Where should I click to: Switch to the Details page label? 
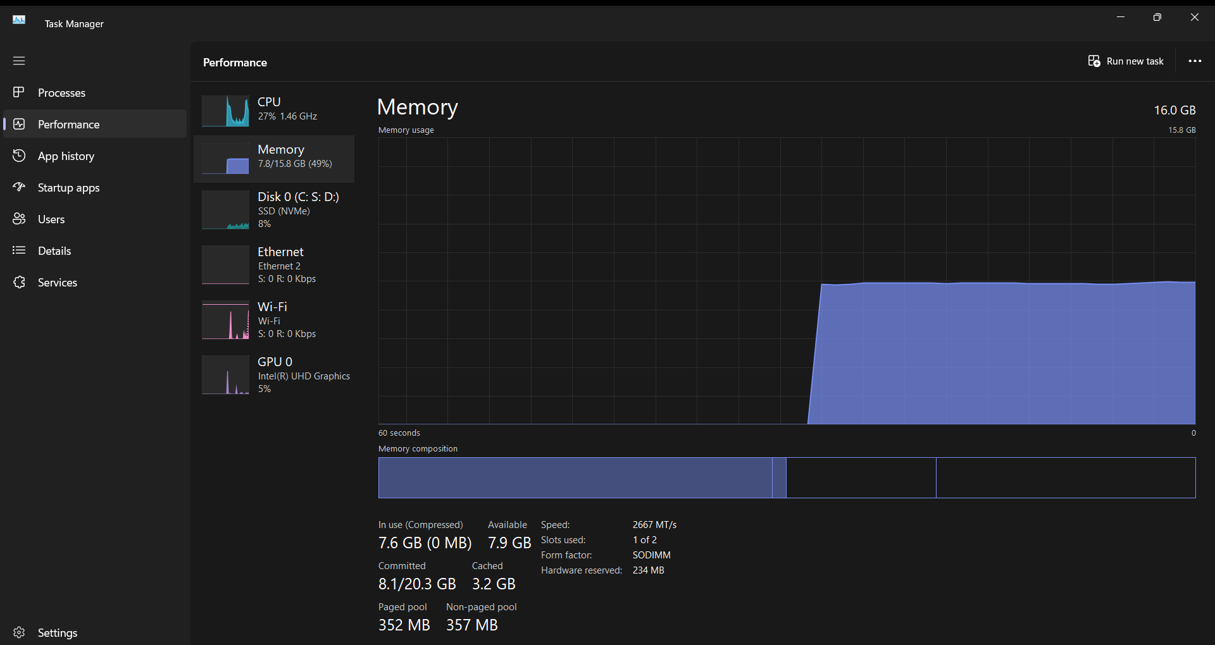click(54, 251)
